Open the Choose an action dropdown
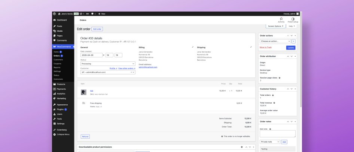Viewport: 354px width, 152px height. click(275, 41)
